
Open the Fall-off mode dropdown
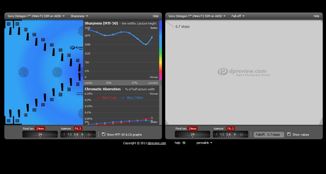238,16
